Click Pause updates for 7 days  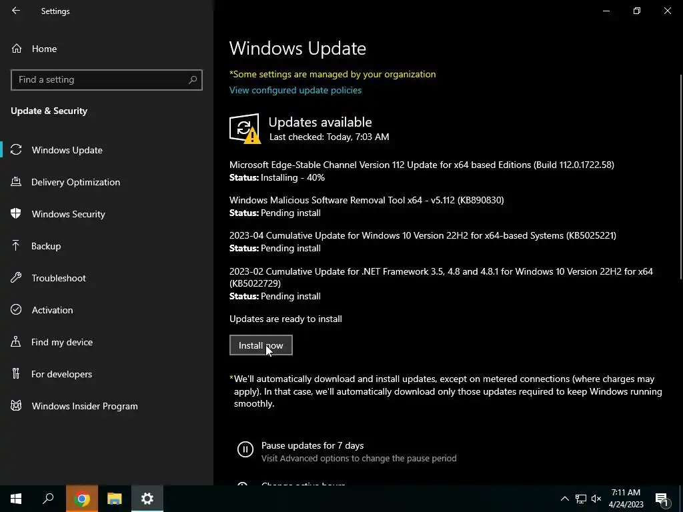click(312, 445)
